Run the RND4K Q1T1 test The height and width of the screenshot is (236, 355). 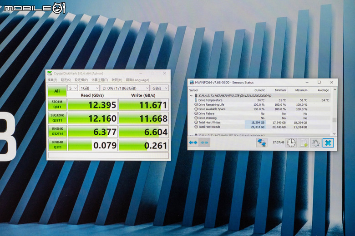pos(57,145)
